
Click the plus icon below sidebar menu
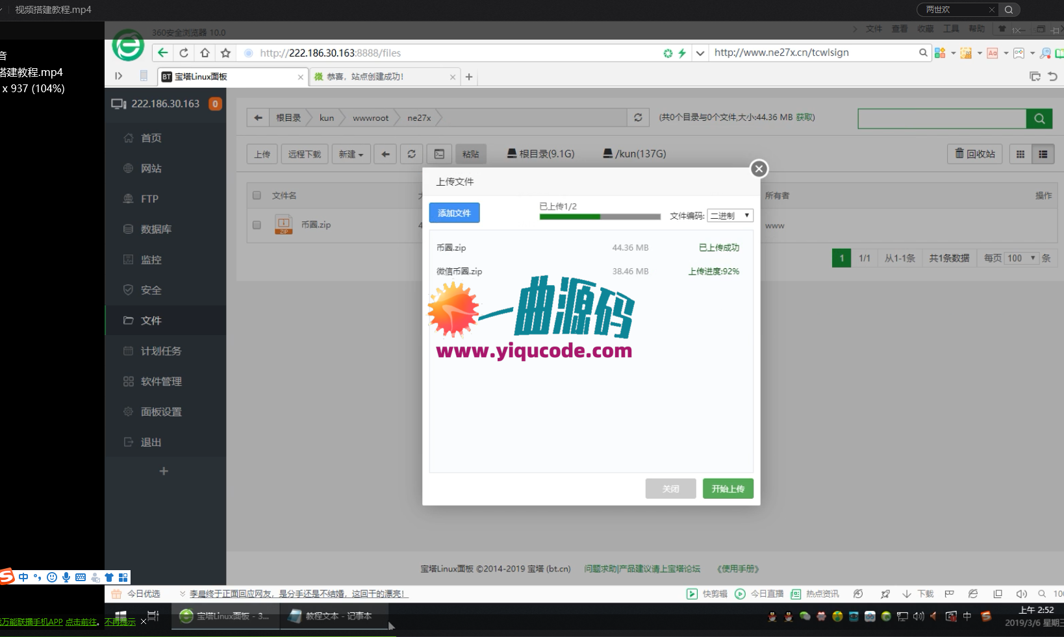click(164, 471)
